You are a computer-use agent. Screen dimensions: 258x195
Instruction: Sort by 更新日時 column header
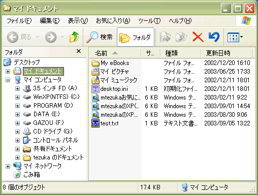227,53
